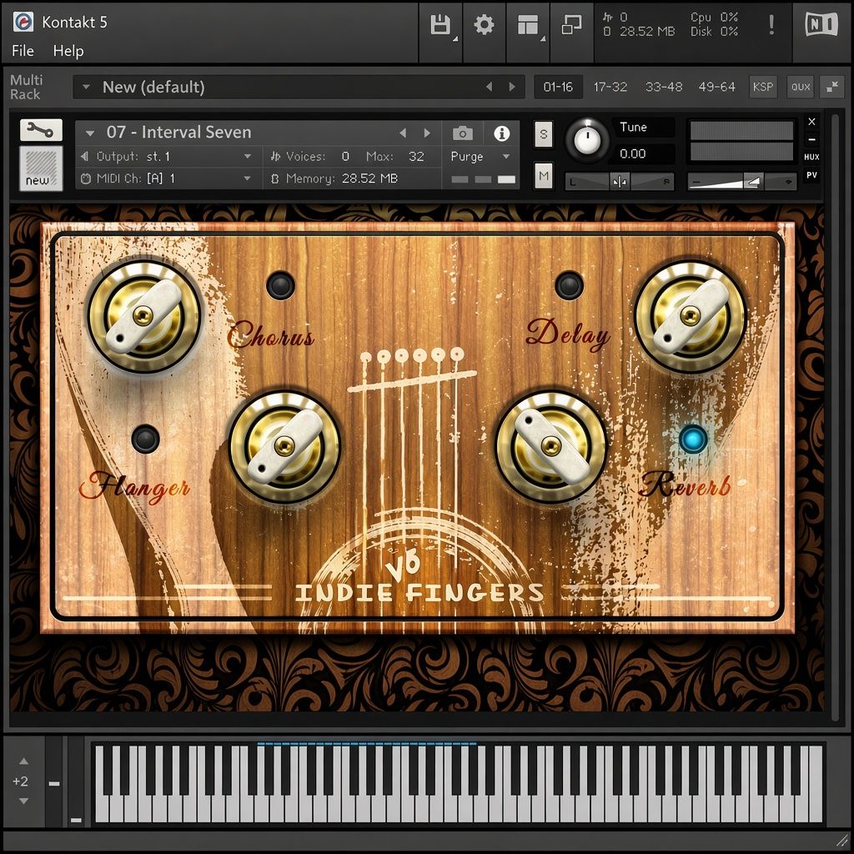854x854 pixels.
Task: Open the instrument name dropdown arrow
Action: coord(90,133)
